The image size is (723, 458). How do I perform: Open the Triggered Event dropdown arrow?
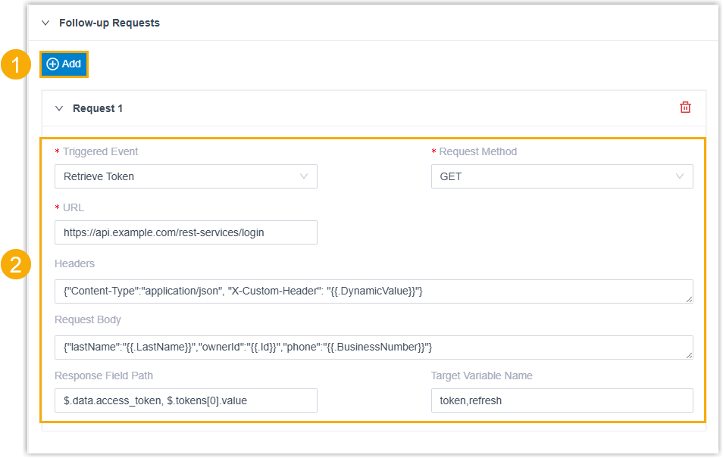[x=304, y=176]
